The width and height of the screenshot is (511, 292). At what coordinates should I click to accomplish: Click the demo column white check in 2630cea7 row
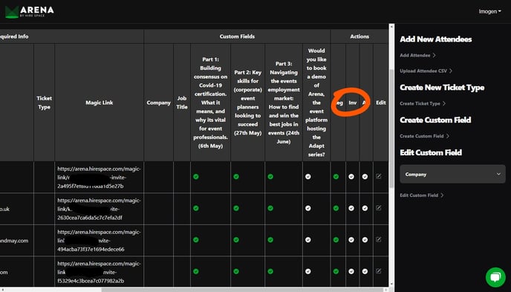308,208
